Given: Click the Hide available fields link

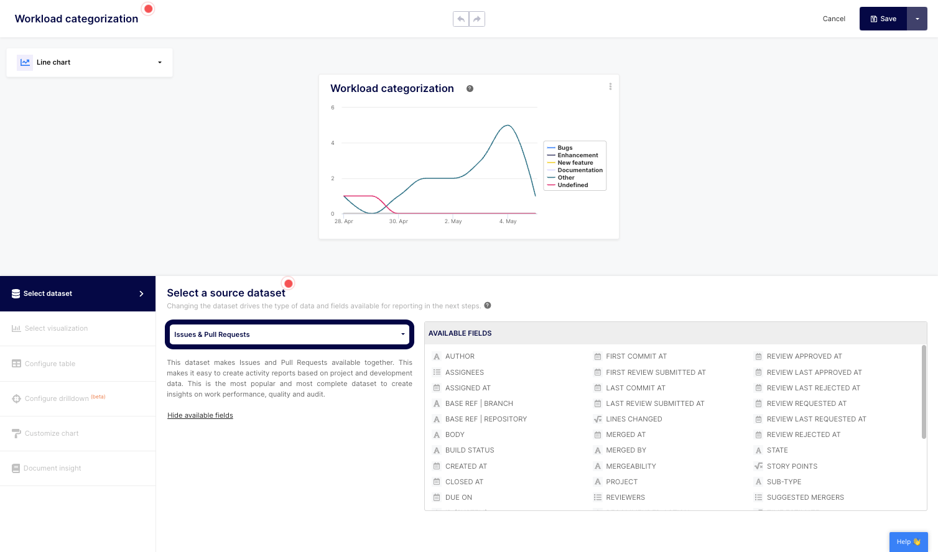Looking at the screenshot, I should coord(200,415).
